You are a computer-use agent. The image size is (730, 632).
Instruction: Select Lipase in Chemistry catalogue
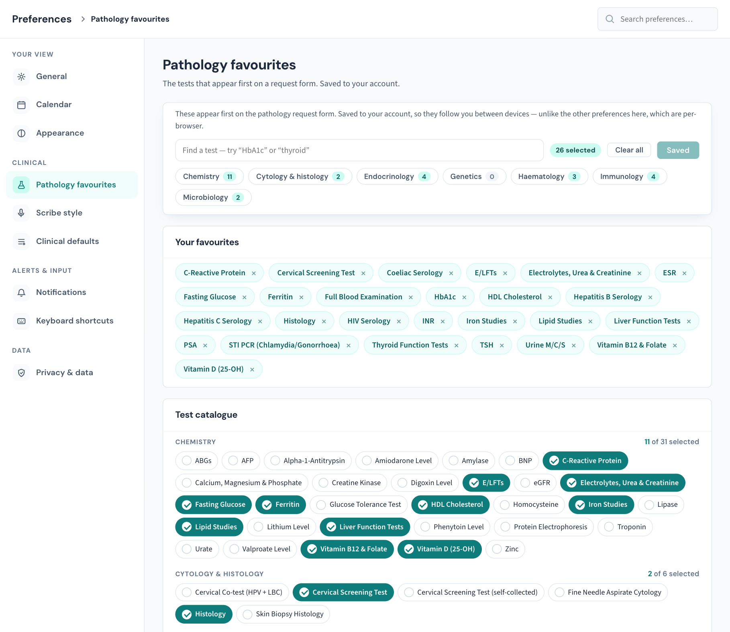[661, 504]
